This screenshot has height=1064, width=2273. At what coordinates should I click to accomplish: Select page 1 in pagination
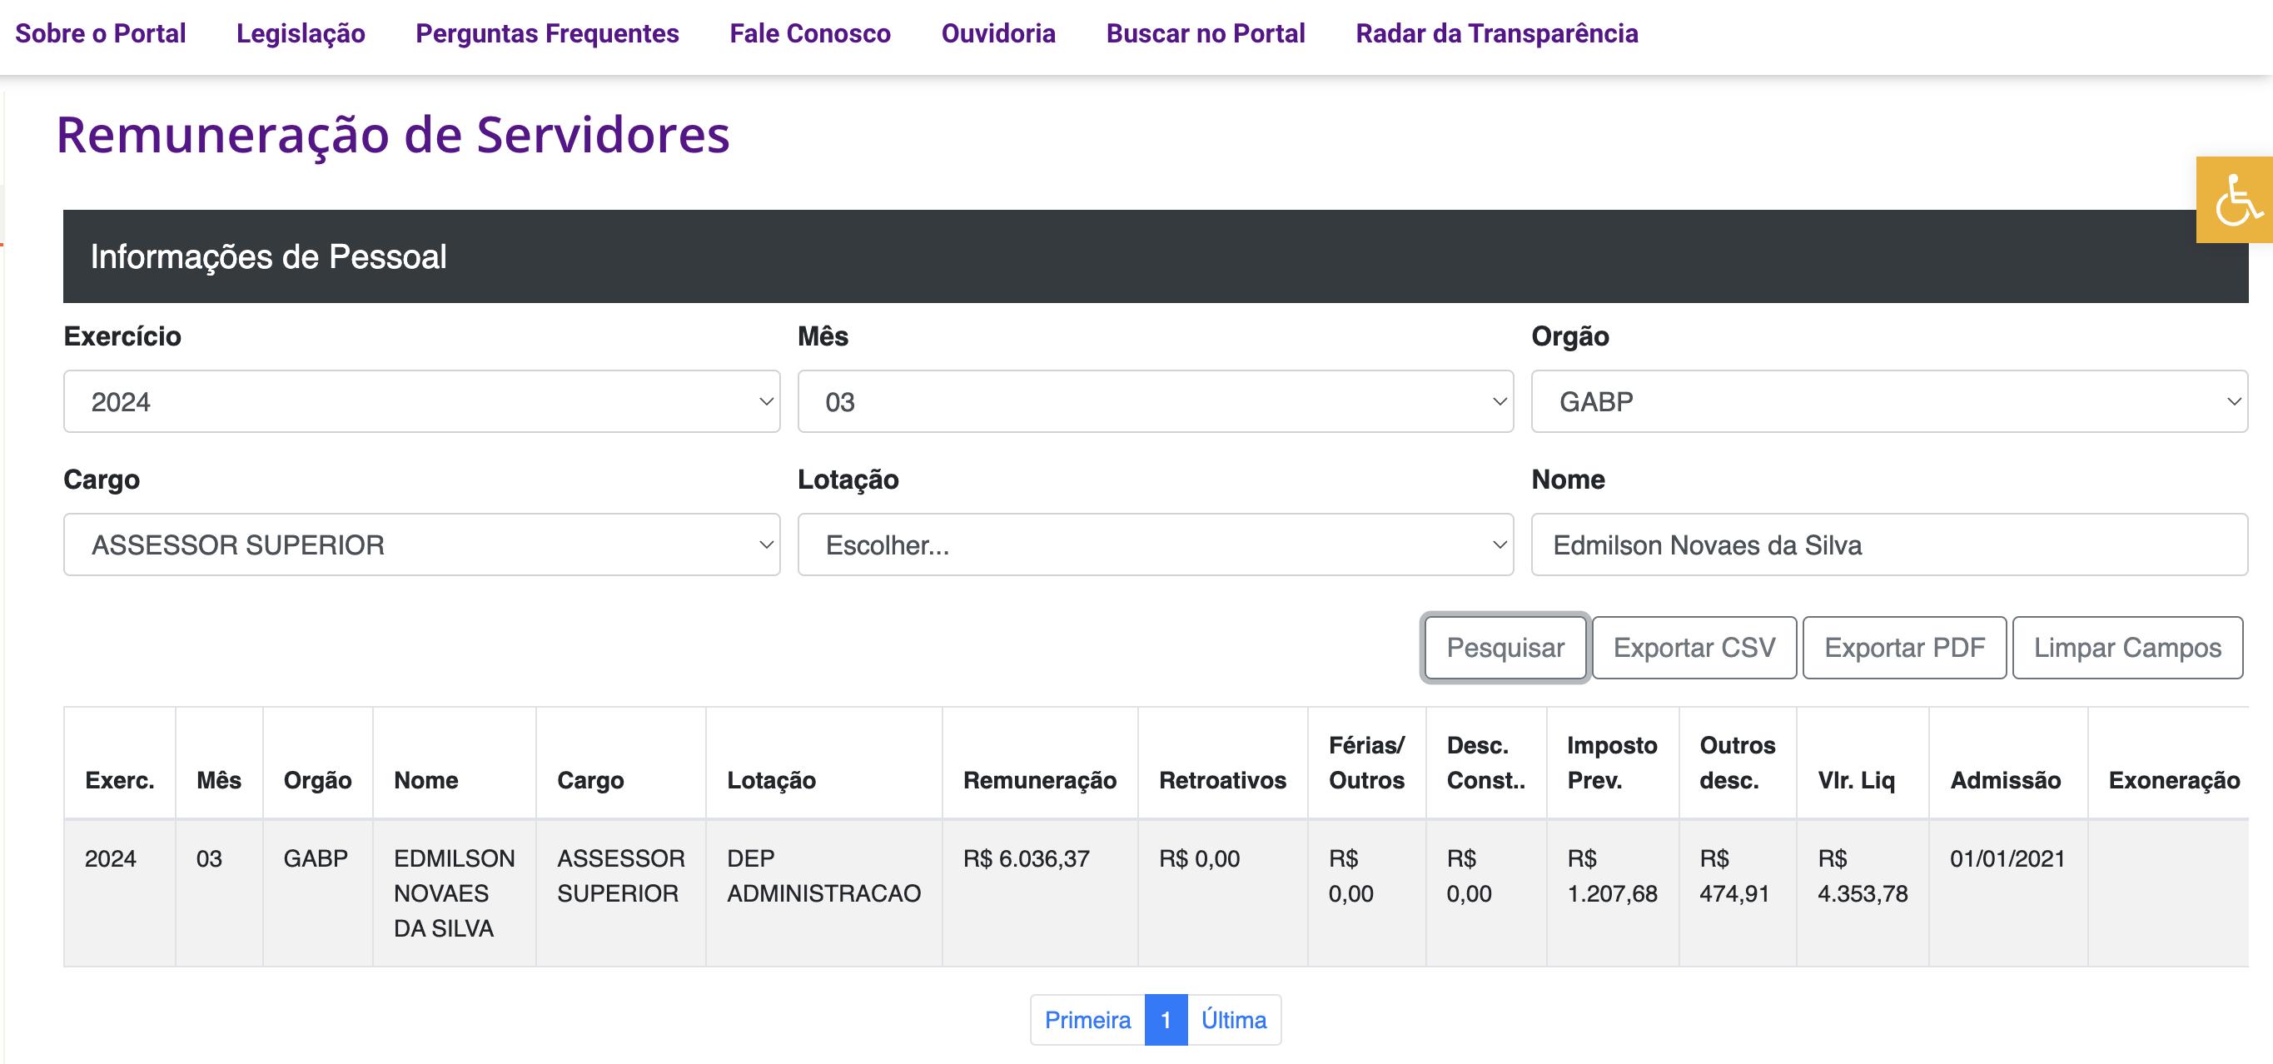(x=1166, y=1020)
